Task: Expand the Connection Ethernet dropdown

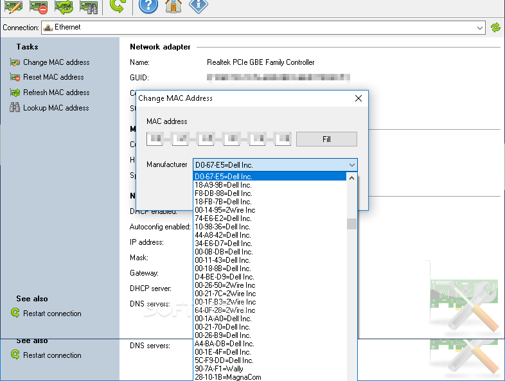Action: coord(479,28)
